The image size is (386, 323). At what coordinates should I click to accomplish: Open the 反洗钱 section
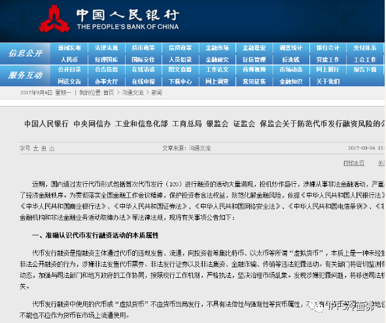point(291,59)
